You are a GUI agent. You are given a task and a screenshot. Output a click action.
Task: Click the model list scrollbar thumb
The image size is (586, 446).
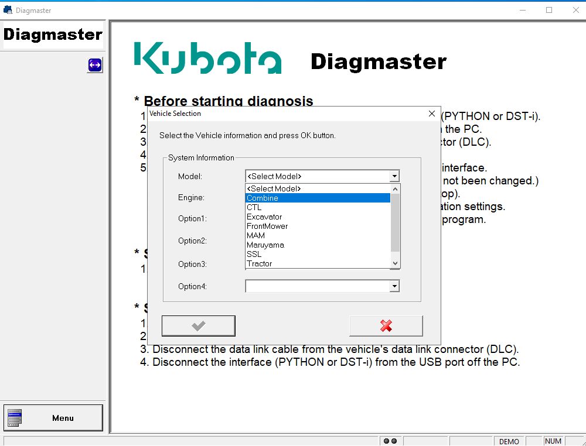[x=395, y=222]
